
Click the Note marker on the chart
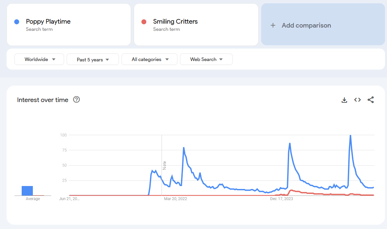point(164,165)
